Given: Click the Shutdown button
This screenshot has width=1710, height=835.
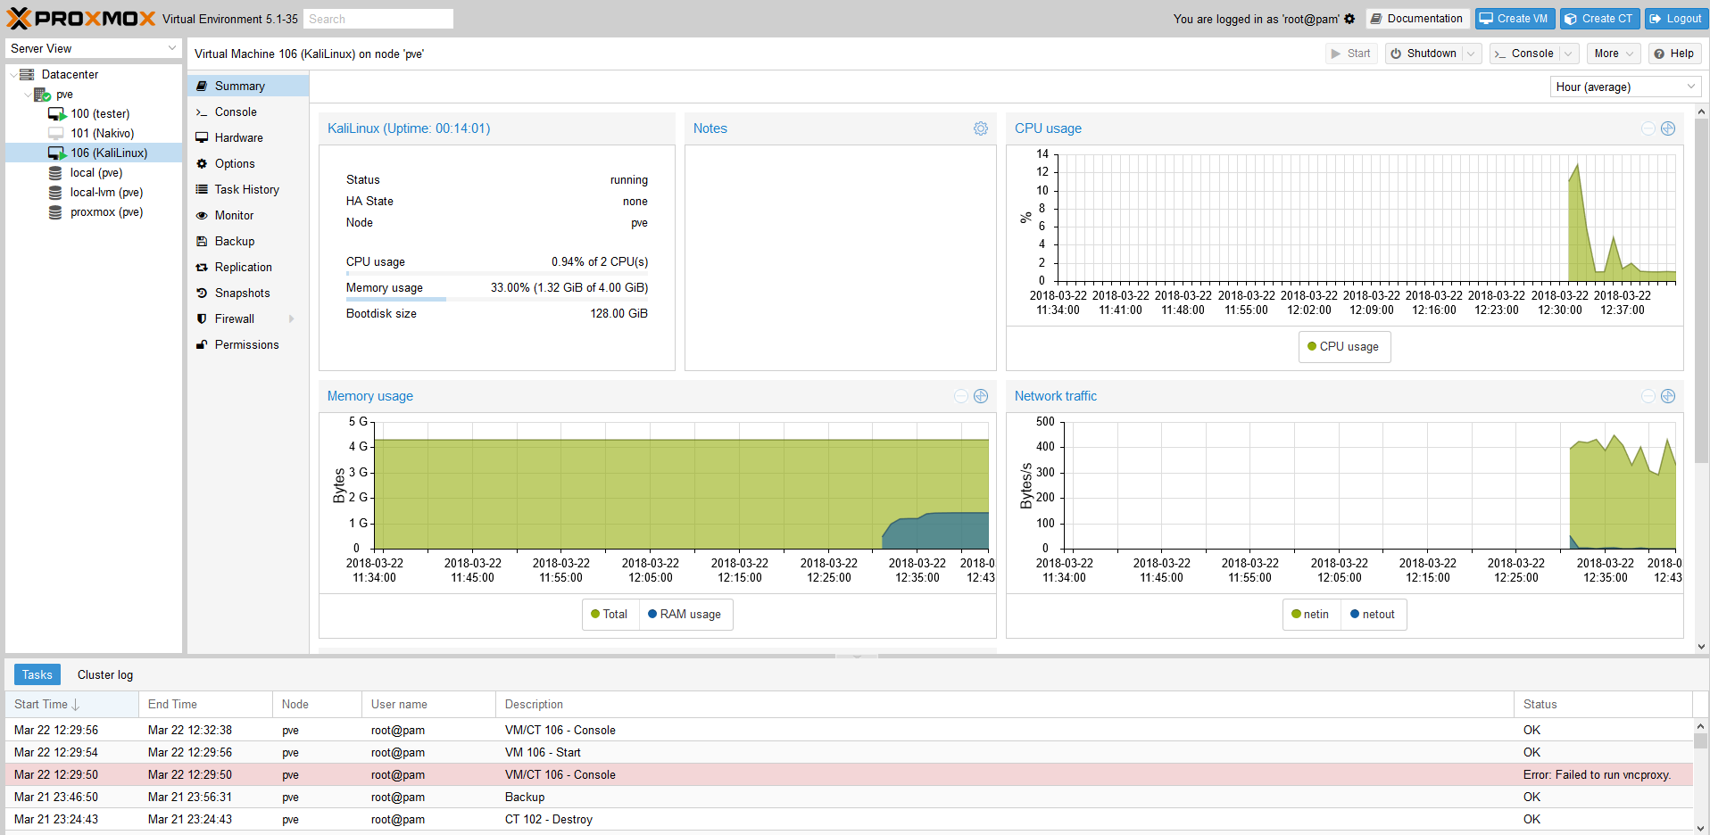Looking at the screenshot, I should click(x=1424, y=54).
